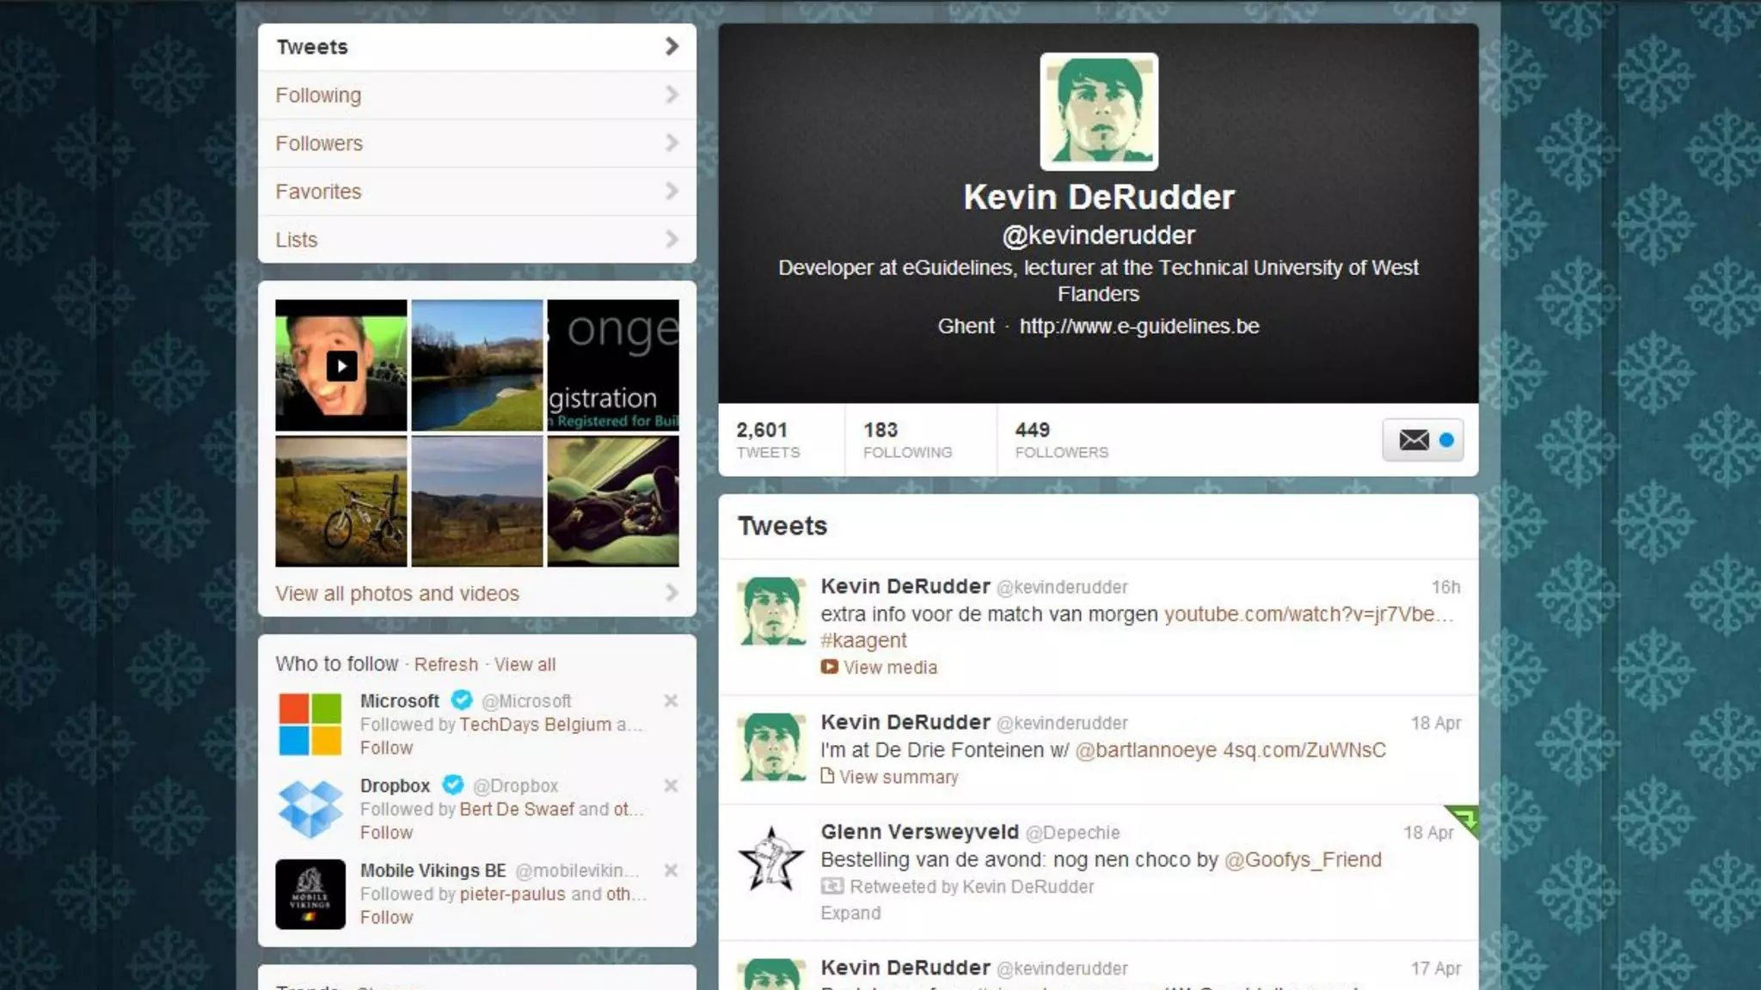Open the Lists menu item

pyautogui.click(x=476, y=240)
